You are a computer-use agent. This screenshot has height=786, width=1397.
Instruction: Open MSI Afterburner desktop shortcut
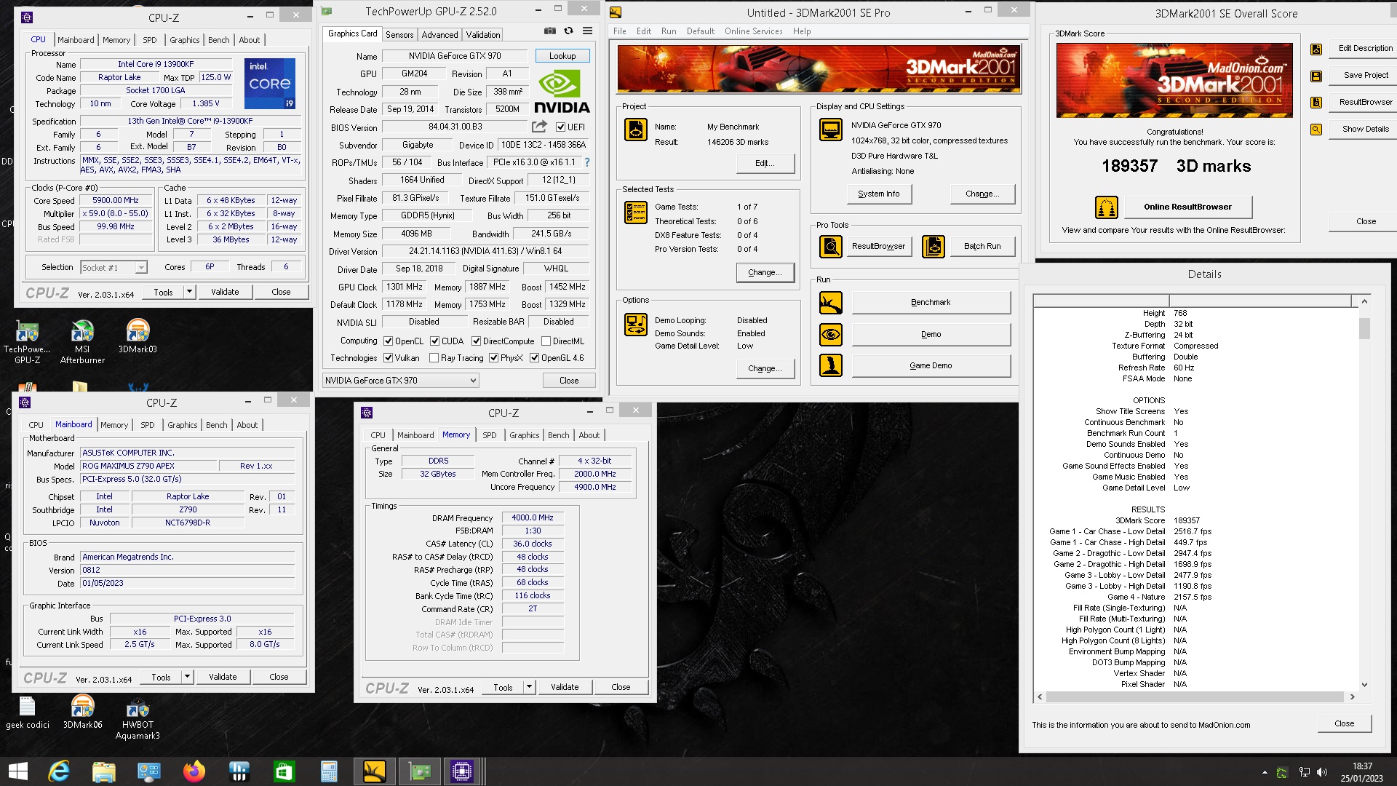82,341
